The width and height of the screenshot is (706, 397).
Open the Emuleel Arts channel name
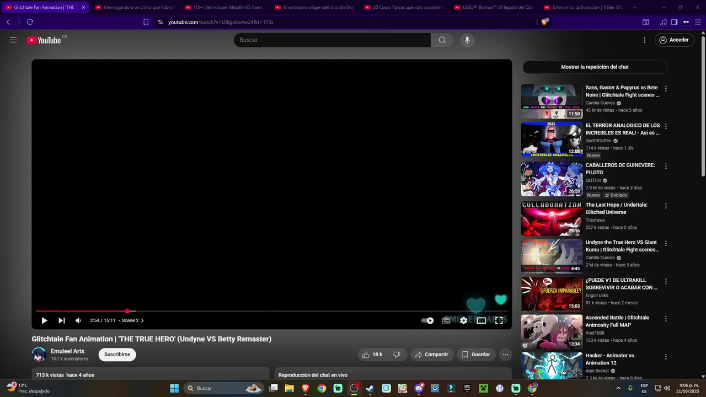tap(67, 351)
